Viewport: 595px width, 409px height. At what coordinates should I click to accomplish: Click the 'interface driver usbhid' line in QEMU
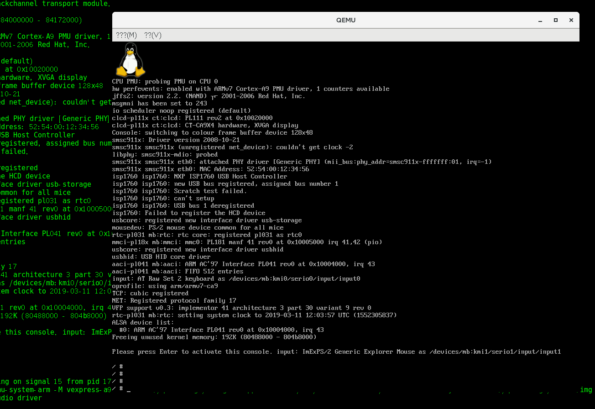[198, 250]
